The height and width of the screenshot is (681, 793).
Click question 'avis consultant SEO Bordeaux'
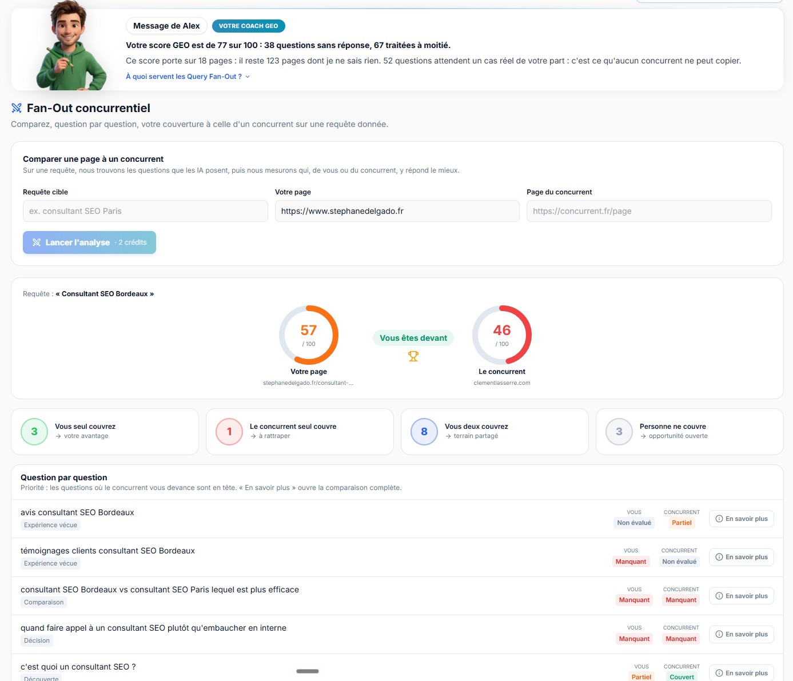[x=77, y=512]
